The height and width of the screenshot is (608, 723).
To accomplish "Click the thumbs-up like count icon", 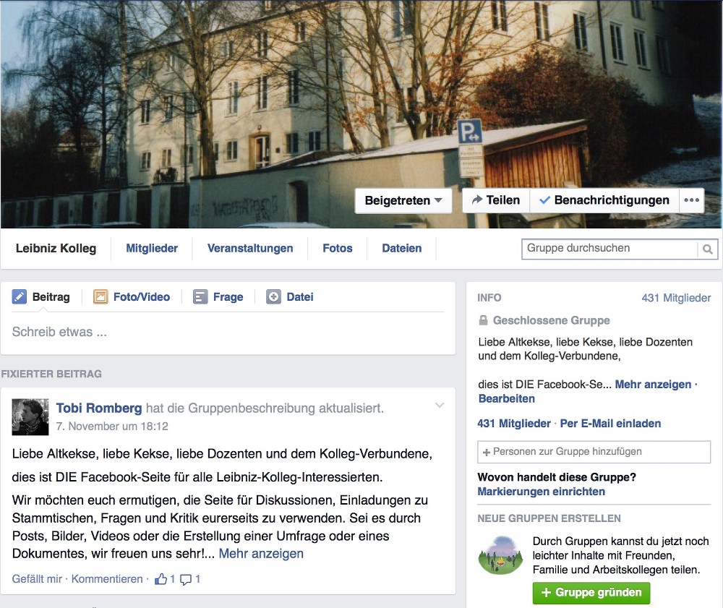I will tap(161, 579).
